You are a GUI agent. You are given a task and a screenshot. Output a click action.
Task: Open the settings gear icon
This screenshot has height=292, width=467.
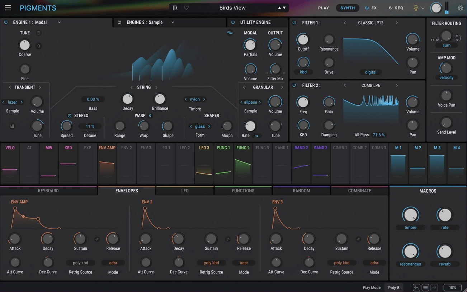click(x=461, y=8)
